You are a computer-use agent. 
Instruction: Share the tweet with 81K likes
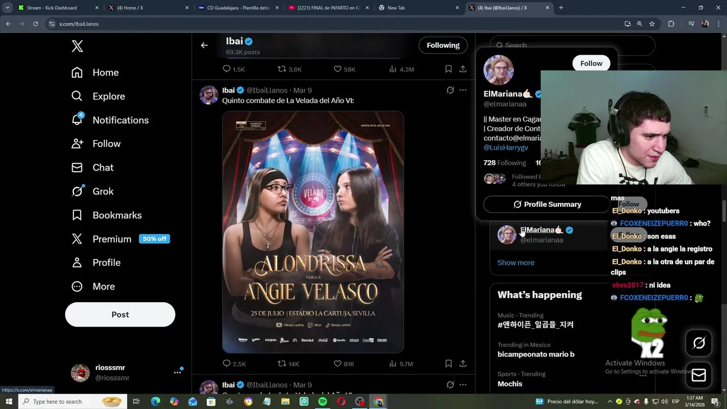tap(463, 363)
